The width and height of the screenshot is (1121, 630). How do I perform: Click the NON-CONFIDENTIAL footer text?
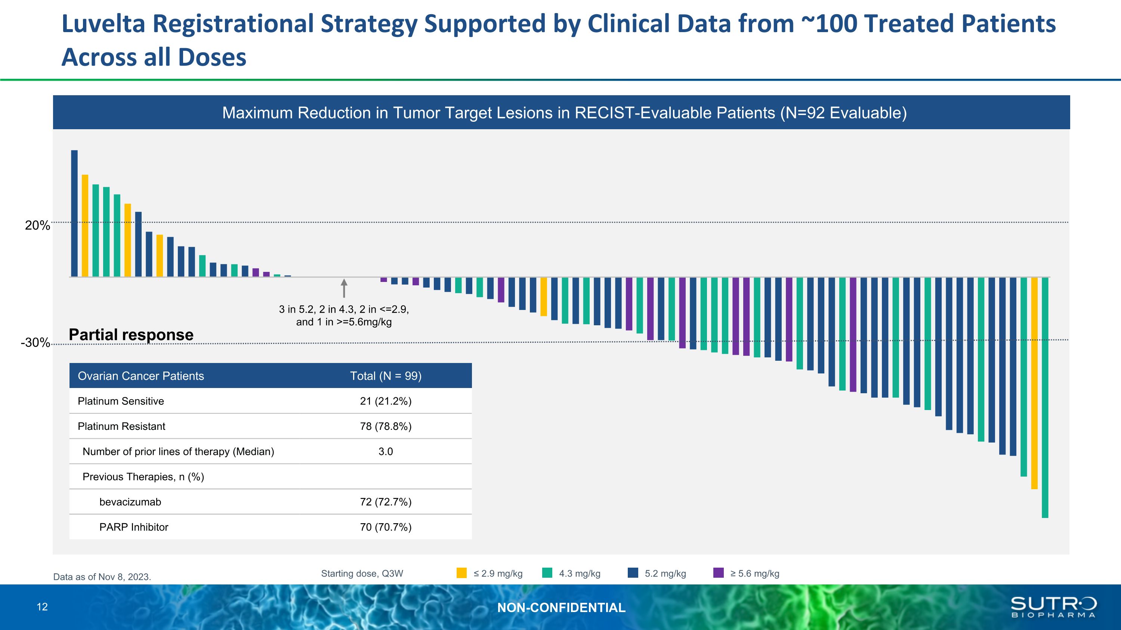pos(561,607)
